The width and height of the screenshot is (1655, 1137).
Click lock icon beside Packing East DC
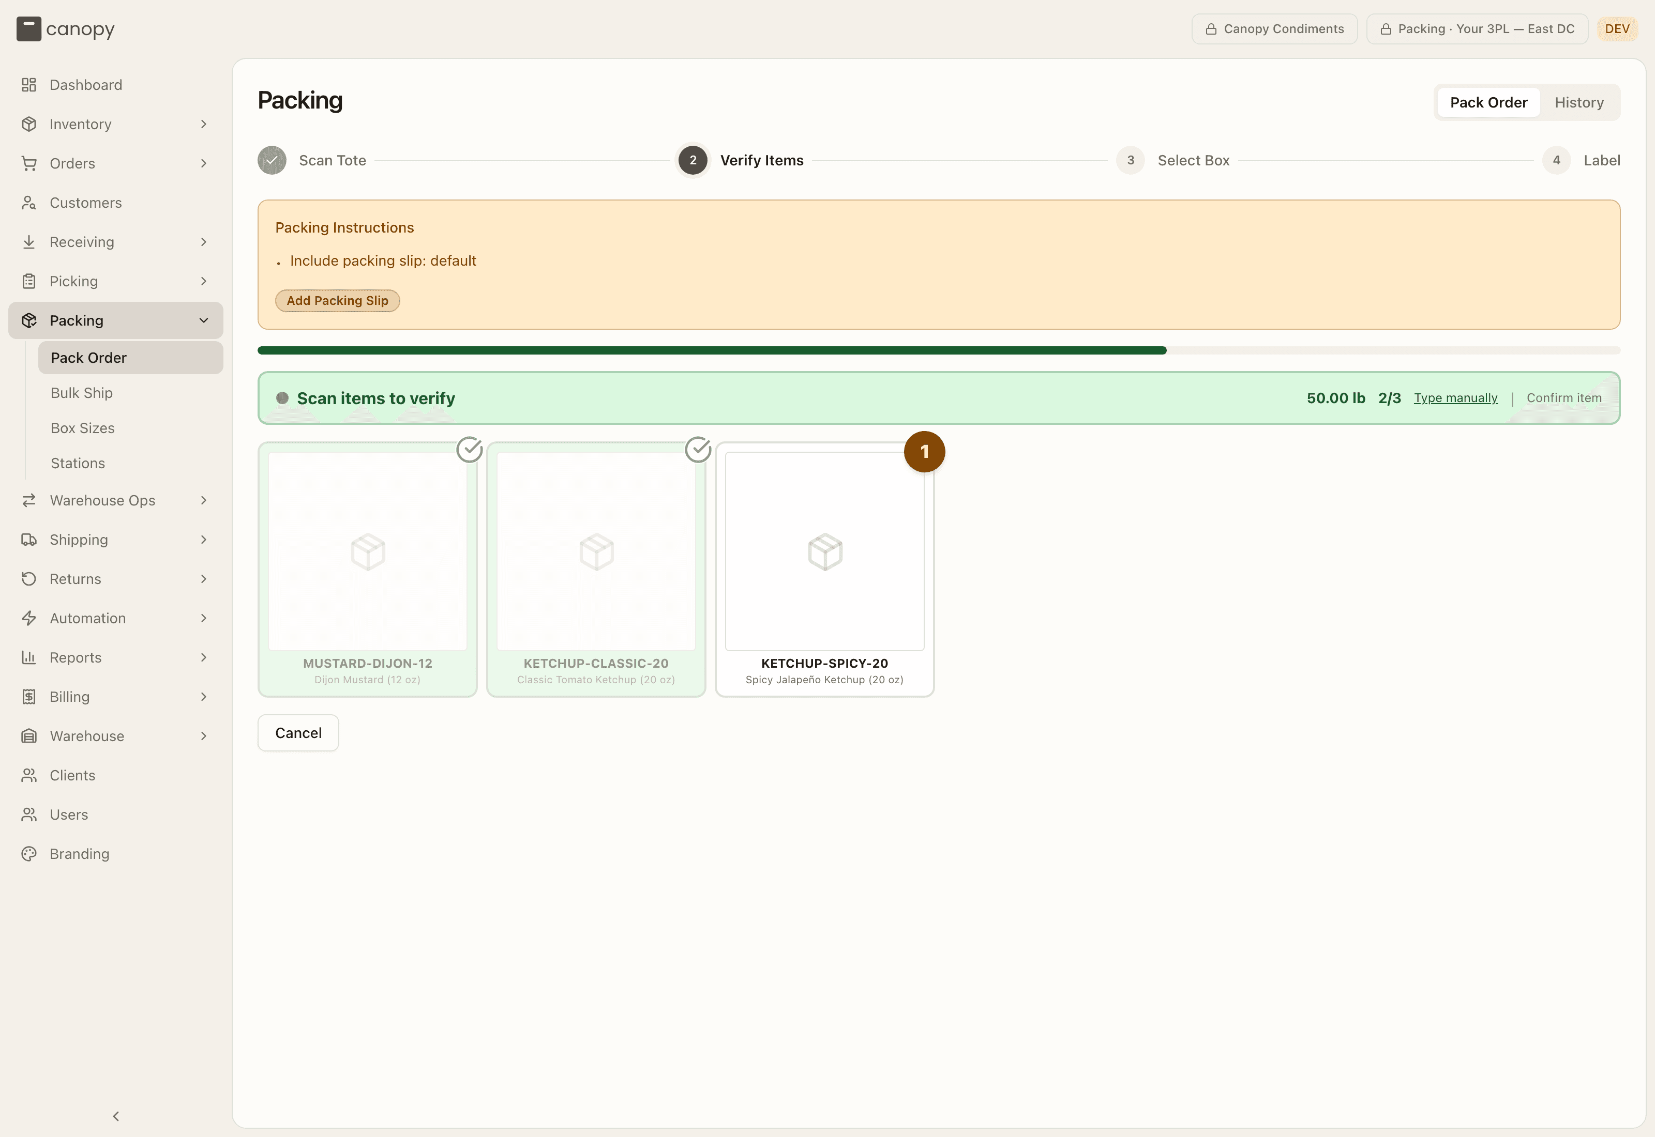1386,29
